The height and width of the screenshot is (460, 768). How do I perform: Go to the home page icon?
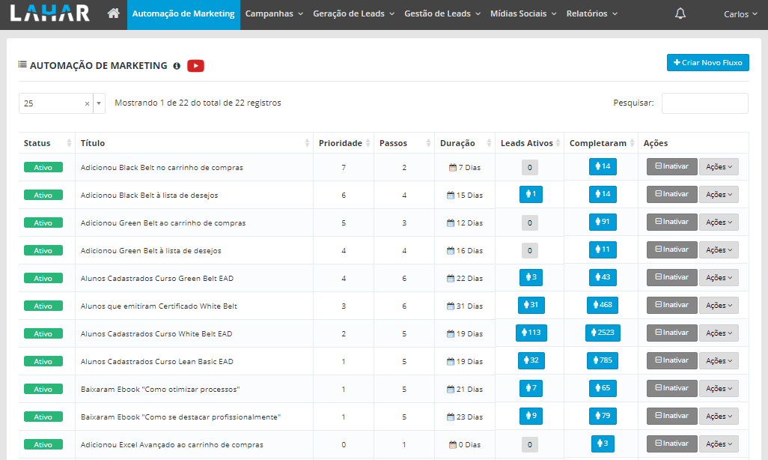point(114,13)
